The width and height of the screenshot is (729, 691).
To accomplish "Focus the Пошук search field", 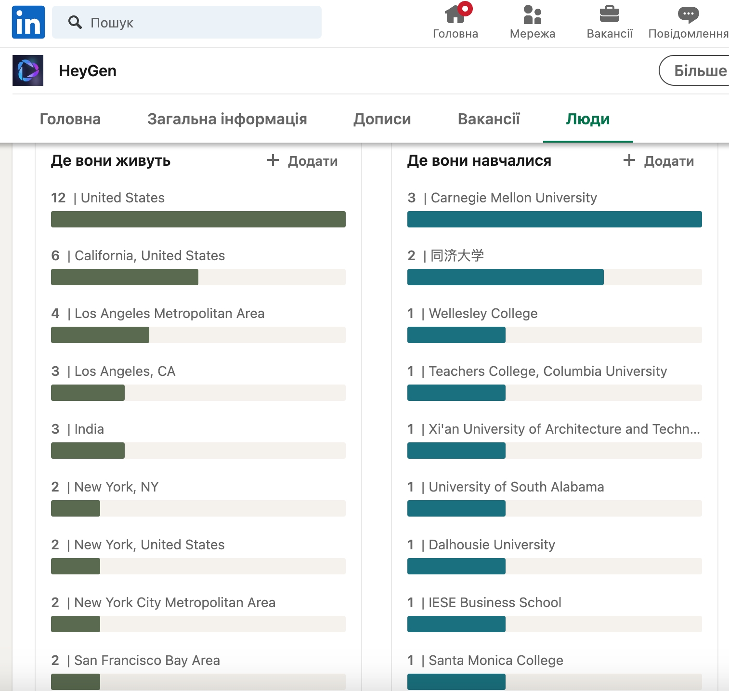I will coord(187,22).
